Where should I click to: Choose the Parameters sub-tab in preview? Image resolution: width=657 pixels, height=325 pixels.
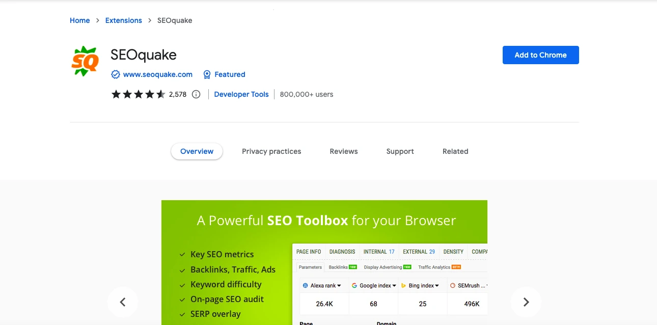[x=310, y=267]
